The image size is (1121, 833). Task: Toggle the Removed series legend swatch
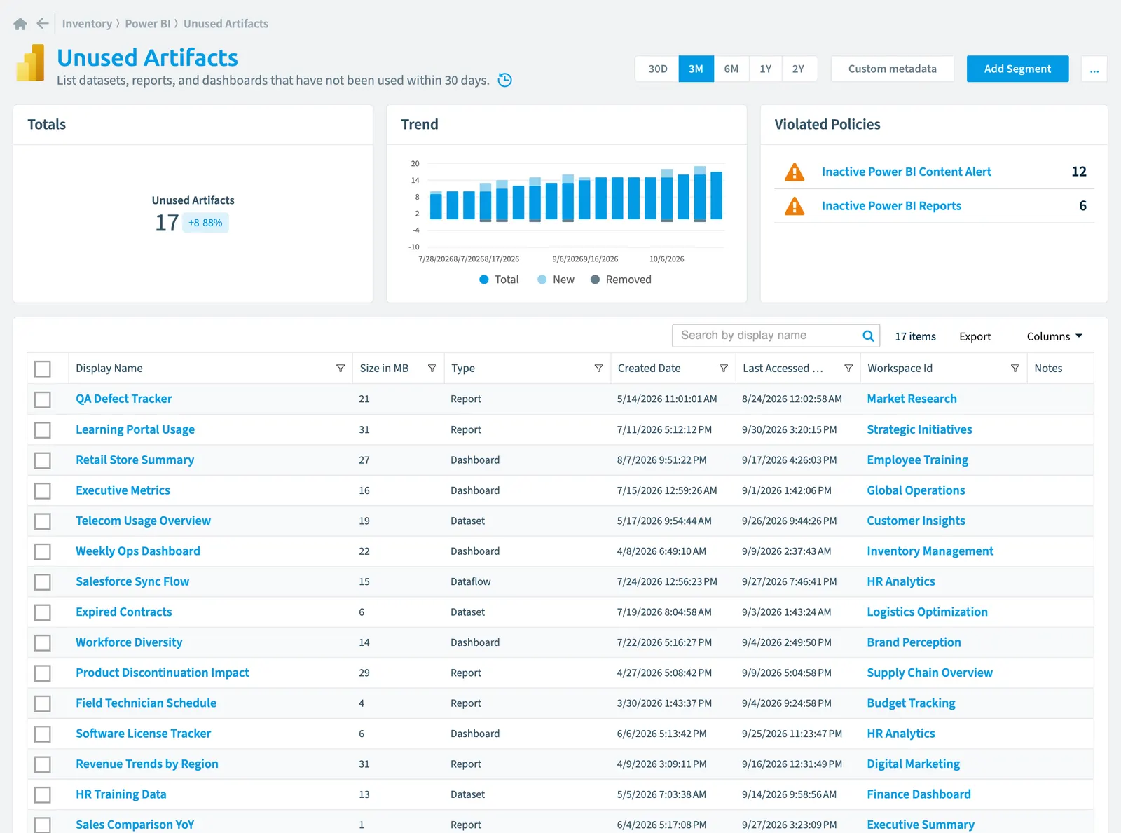(595, 280)
